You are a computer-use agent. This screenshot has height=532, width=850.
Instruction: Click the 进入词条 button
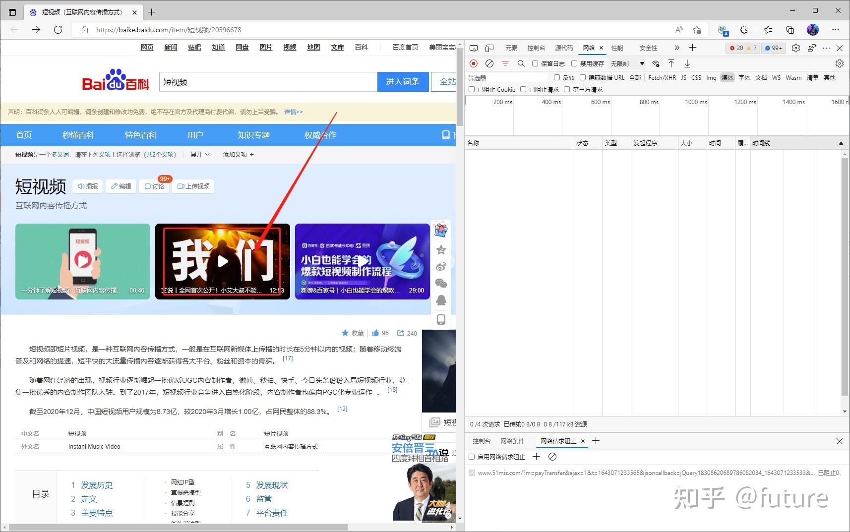pos(402,82)
